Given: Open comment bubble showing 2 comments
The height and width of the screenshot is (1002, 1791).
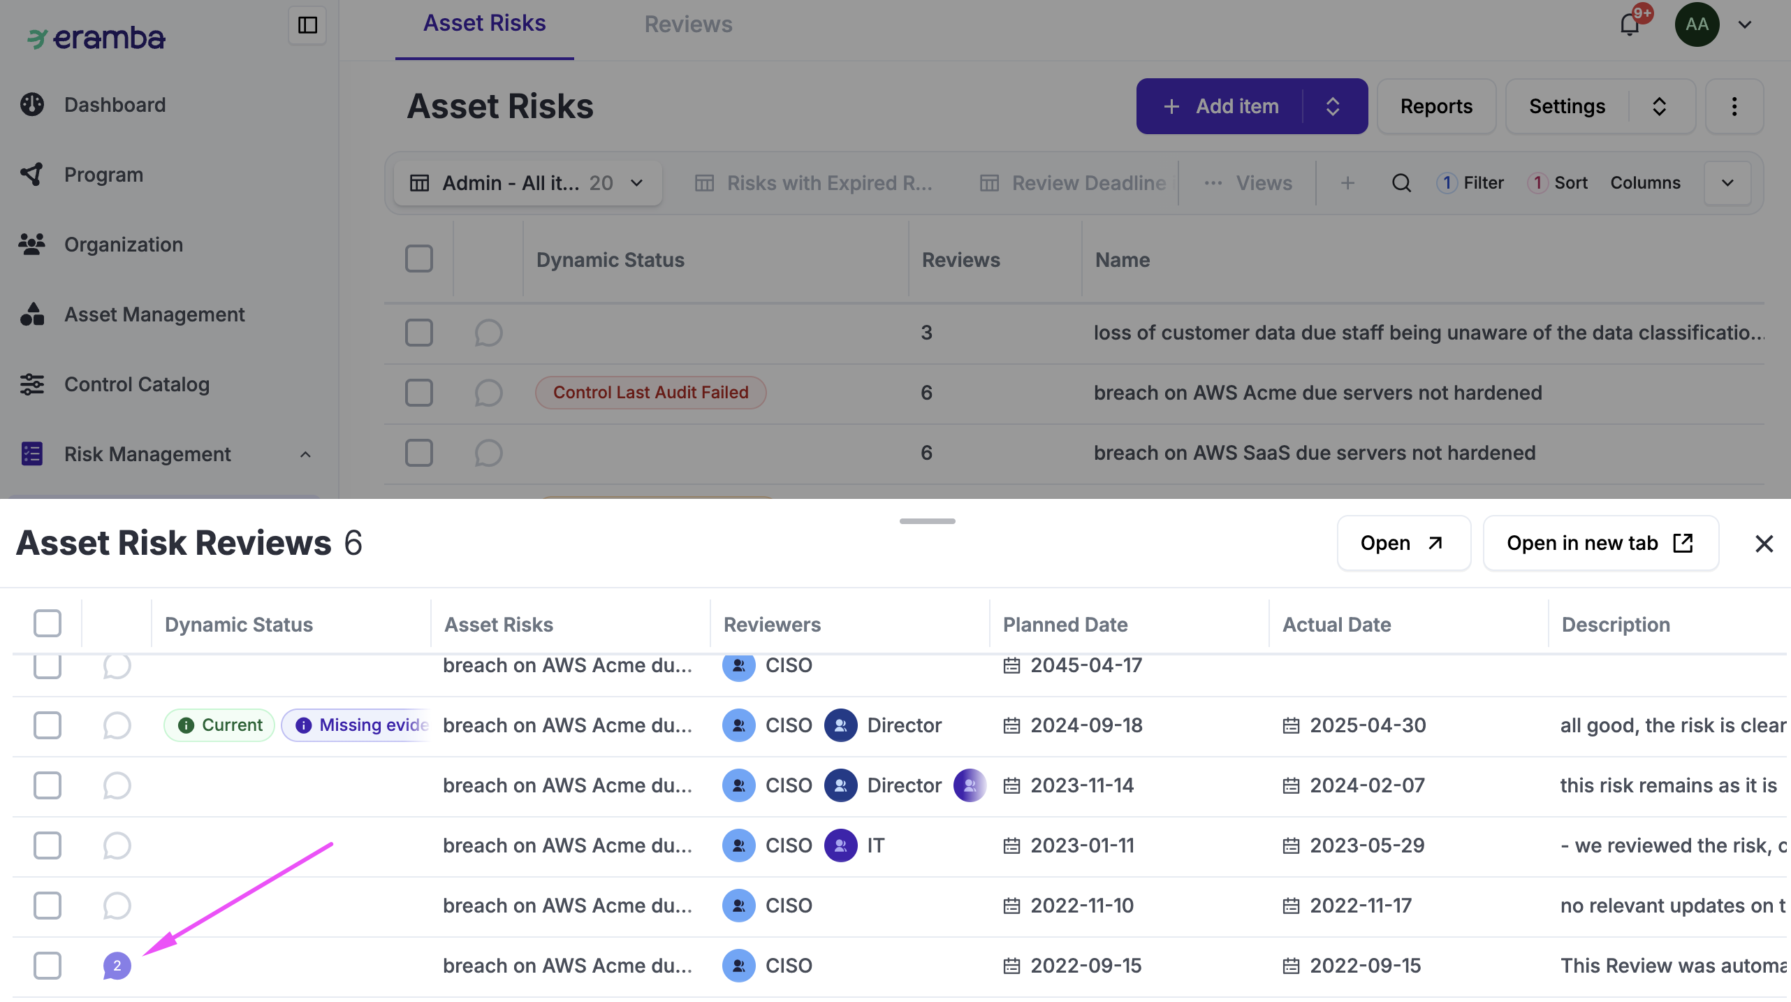Looking at the screenshot, I should point(117,966).
